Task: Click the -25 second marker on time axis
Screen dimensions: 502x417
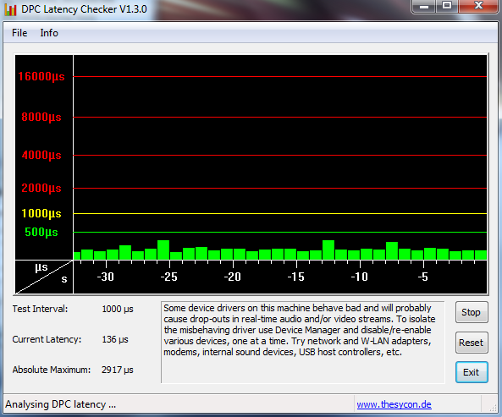Action: pyautogui.click(x=168, y=277)
